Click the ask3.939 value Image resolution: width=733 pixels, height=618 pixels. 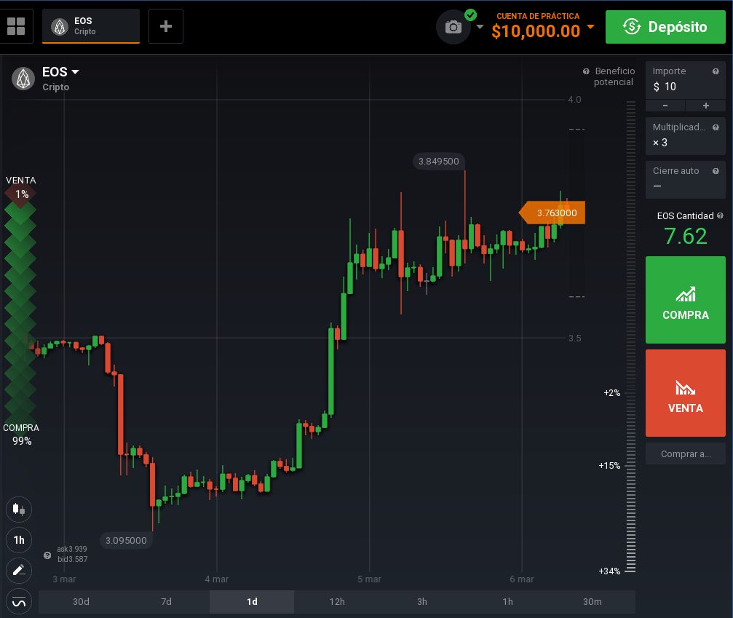click(x=72, y=549)
